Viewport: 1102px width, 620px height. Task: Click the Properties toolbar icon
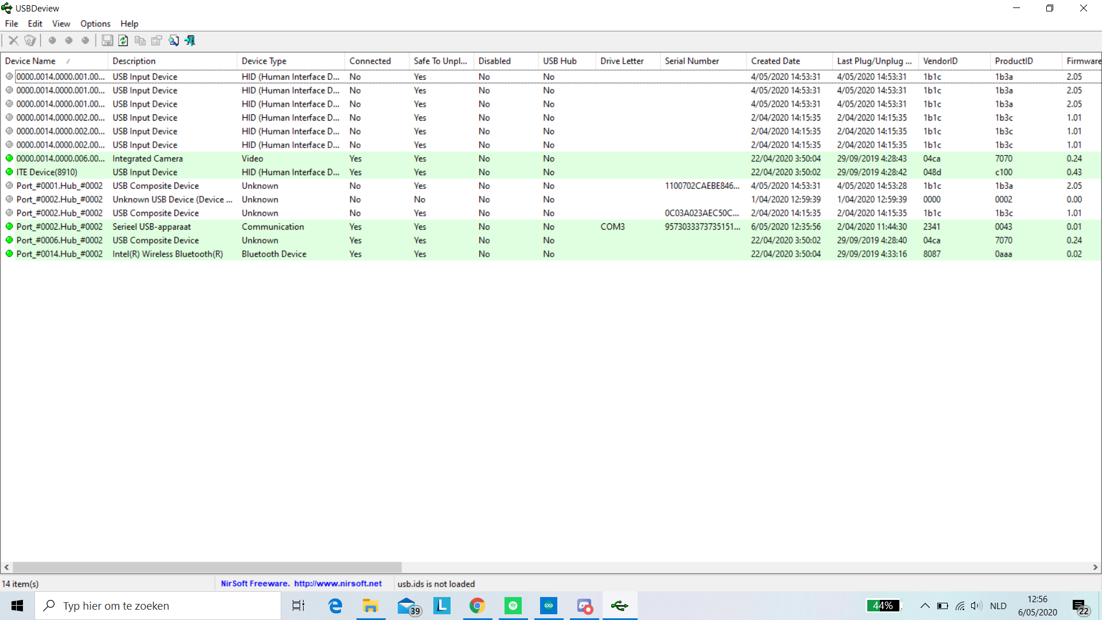coord(157,40)
